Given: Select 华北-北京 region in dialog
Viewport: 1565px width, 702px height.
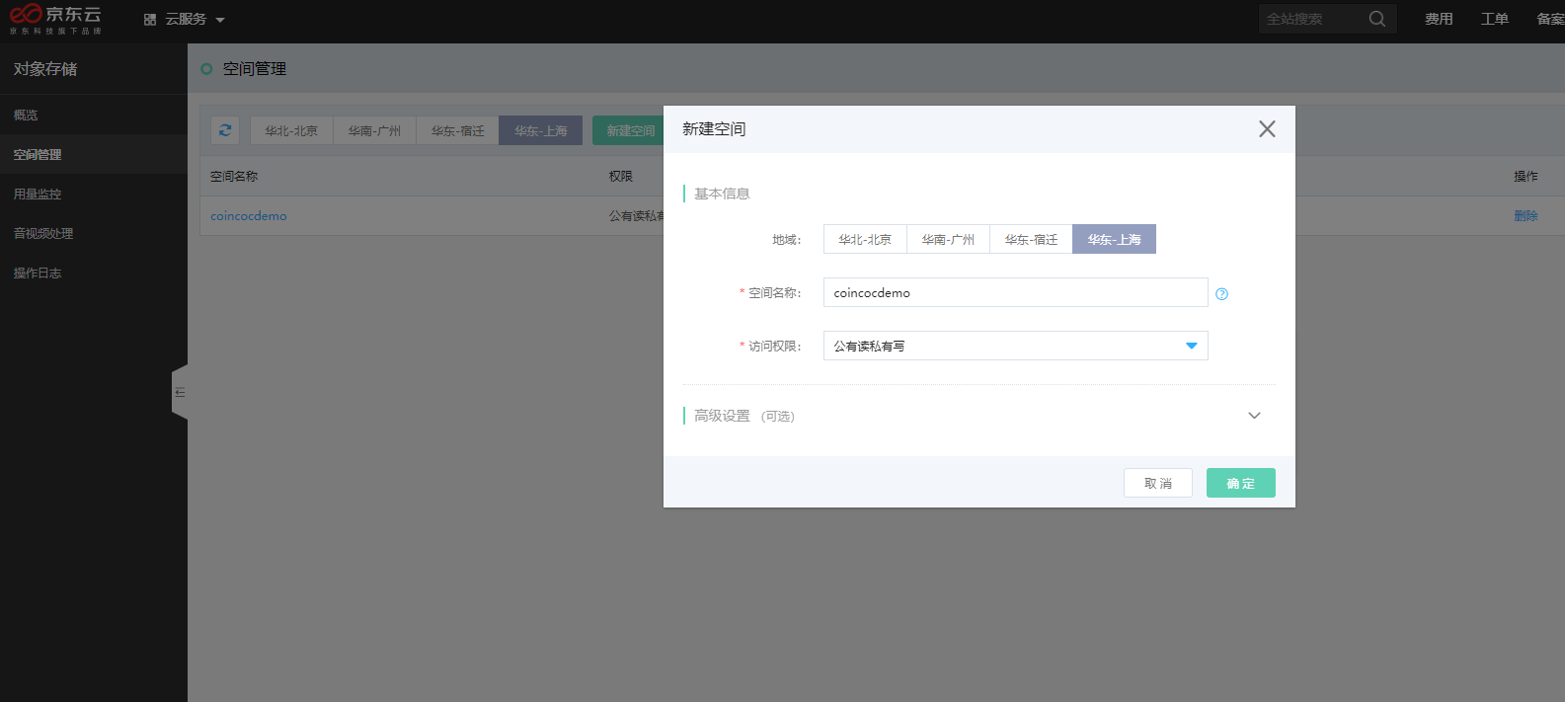Looking at the screenshot, I should pyautogui.click(x=865, y=240).
